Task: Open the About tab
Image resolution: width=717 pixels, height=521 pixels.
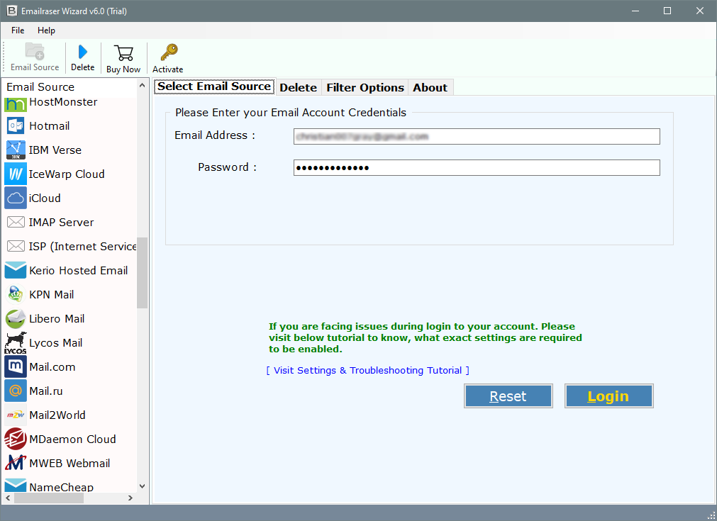Action: tap(430, 87)
